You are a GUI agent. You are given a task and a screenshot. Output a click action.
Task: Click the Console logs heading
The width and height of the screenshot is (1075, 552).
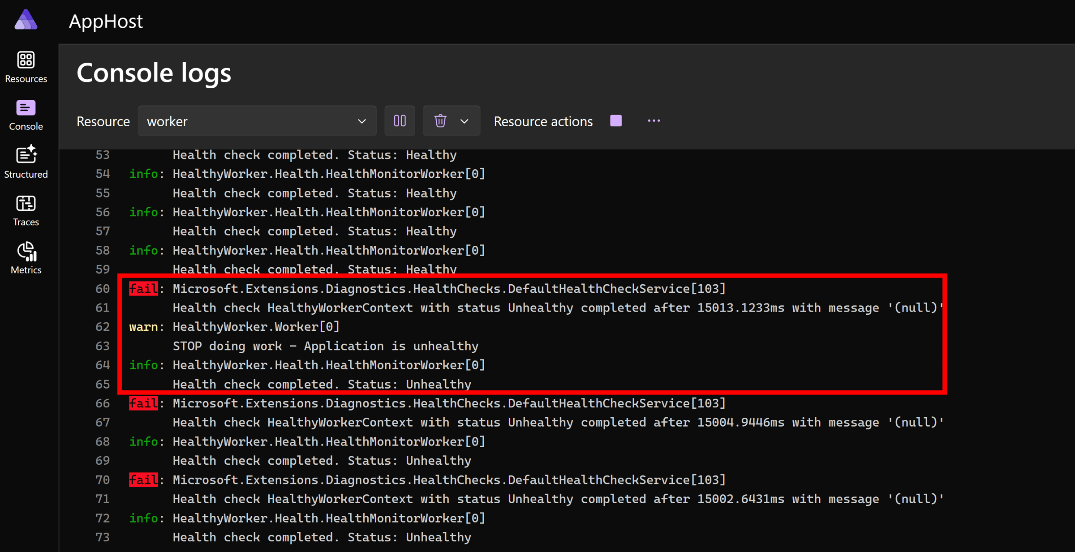click(154, 73)
